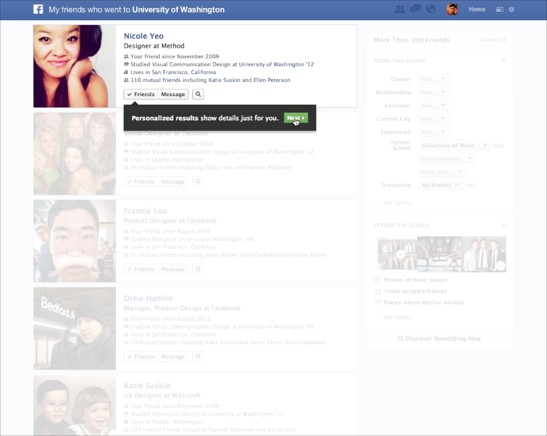The image size is (547, 436).
Task: Click the search title My friends who went to University of Washington
Action: coord(136,9)
